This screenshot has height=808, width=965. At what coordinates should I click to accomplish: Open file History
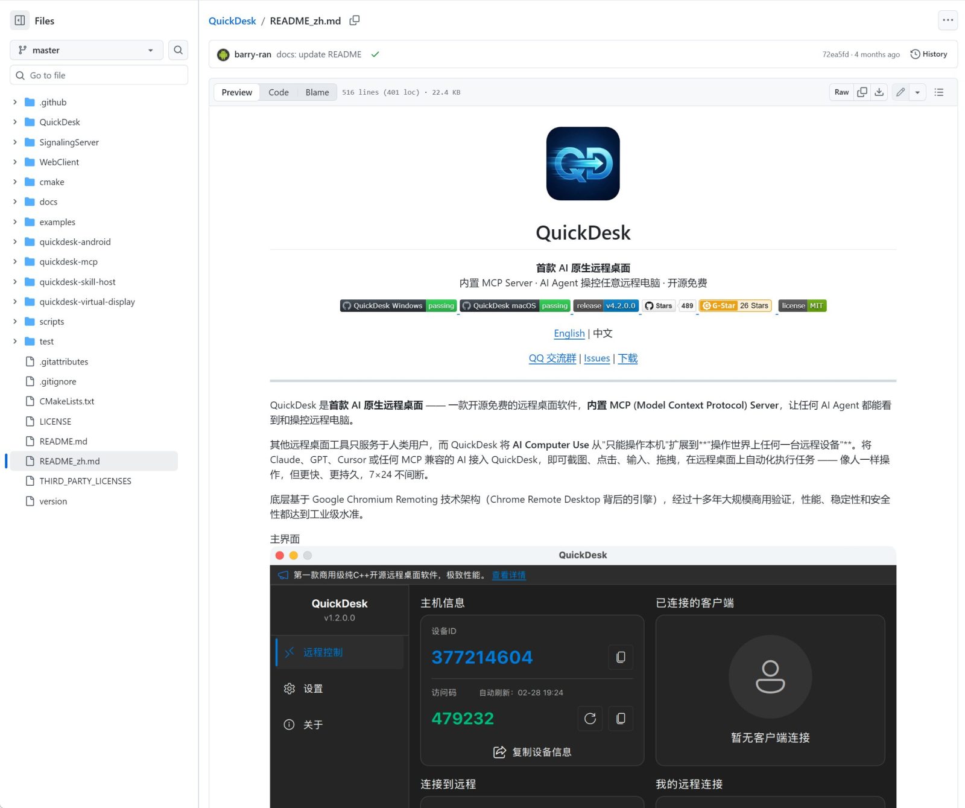tap(929, 54)
